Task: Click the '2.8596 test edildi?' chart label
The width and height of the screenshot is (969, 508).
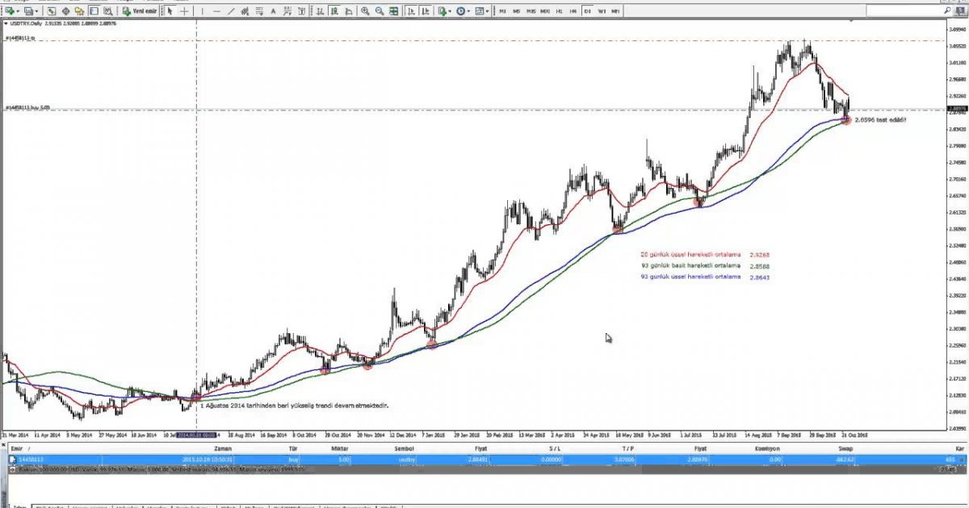Action: (x=880, y=119)
